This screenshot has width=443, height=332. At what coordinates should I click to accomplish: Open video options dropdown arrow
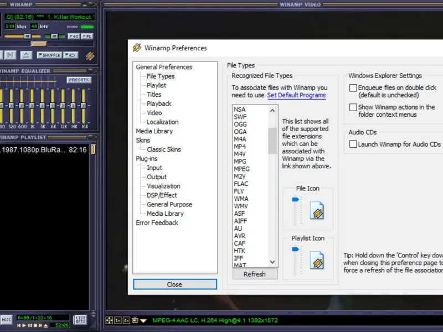click(143, 320)
